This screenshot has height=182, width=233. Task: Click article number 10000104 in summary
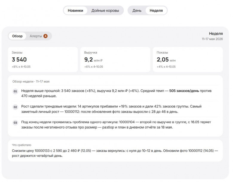point(127,122)
